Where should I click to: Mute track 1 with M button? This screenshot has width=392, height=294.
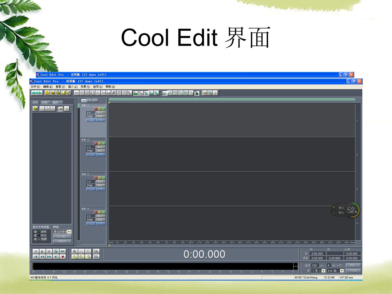coord(103,109)
